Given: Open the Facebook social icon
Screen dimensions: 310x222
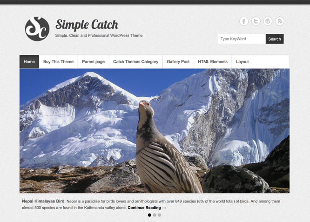Looking at the screenshot, I should pos(244,21).
